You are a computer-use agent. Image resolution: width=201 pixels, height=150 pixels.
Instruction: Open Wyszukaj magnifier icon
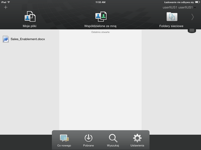[113, 138]
